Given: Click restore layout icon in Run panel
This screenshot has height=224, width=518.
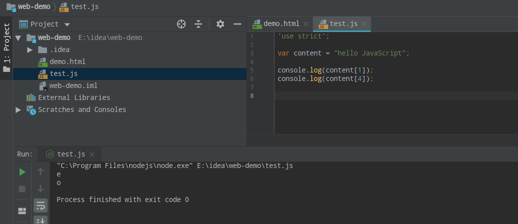Looking at the screenshot, I should click(22, 210).
